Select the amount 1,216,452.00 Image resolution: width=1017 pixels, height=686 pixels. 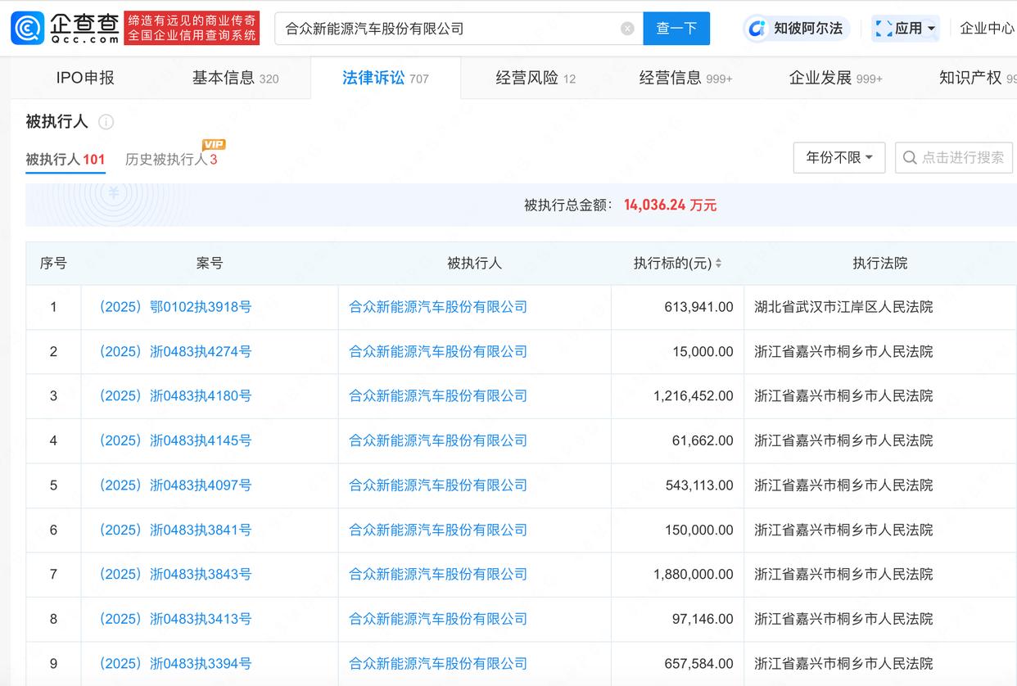point(694,395)
